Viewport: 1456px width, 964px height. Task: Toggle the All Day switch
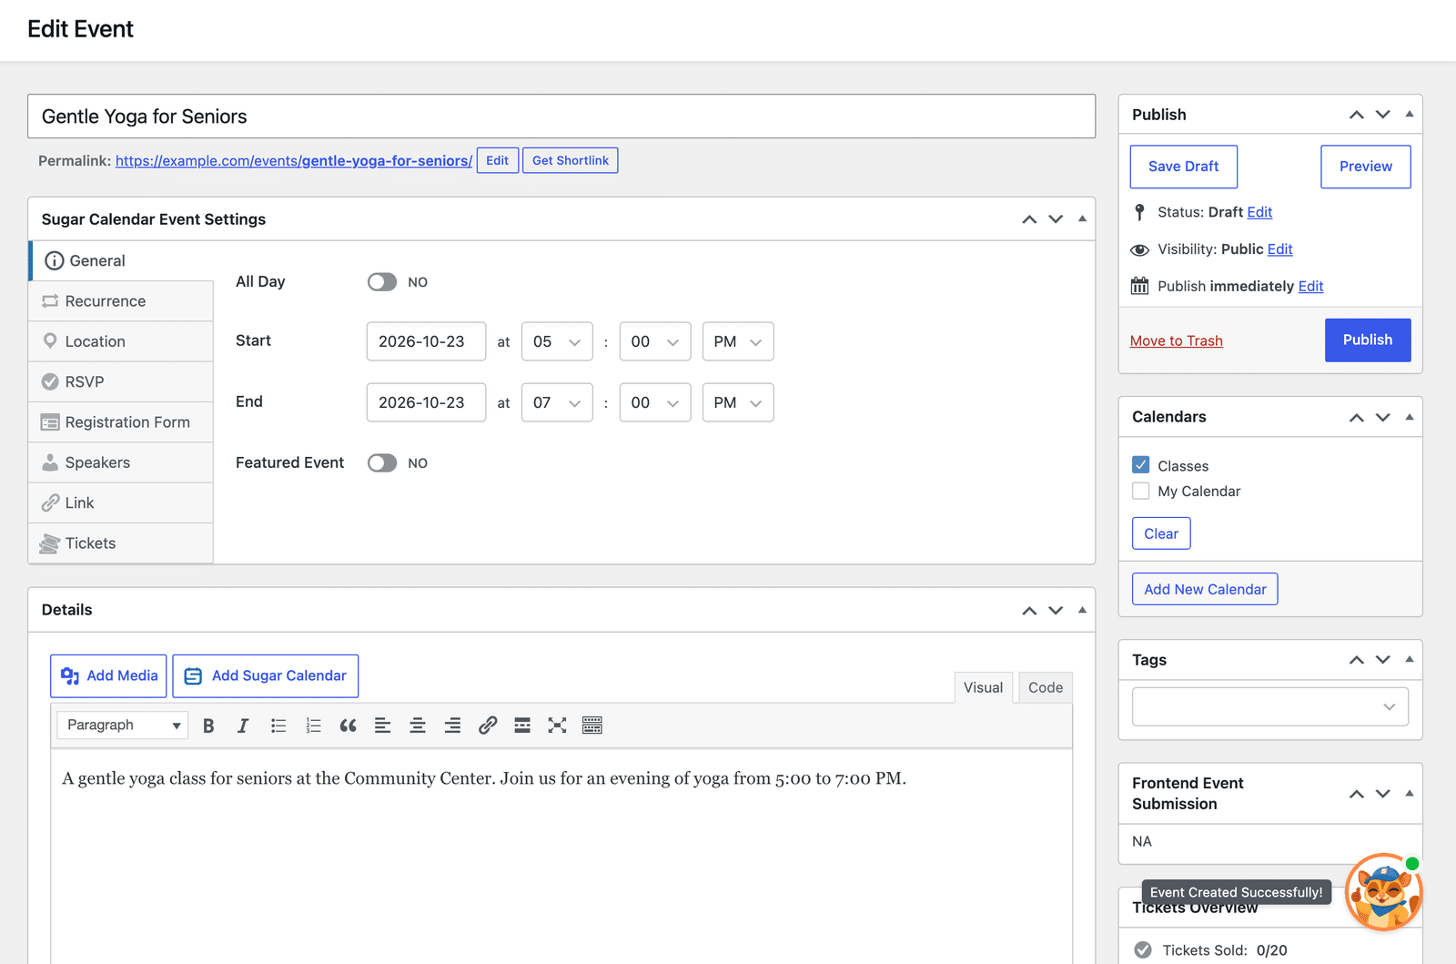point(382,282)
